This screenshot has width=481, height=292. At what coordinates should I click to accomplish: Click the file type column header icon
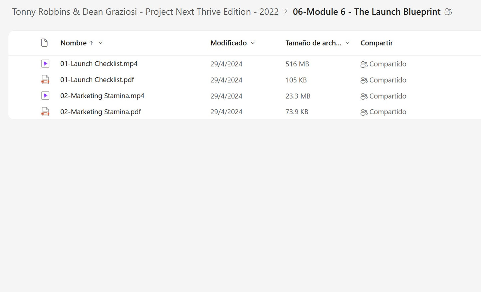(44, 43)
